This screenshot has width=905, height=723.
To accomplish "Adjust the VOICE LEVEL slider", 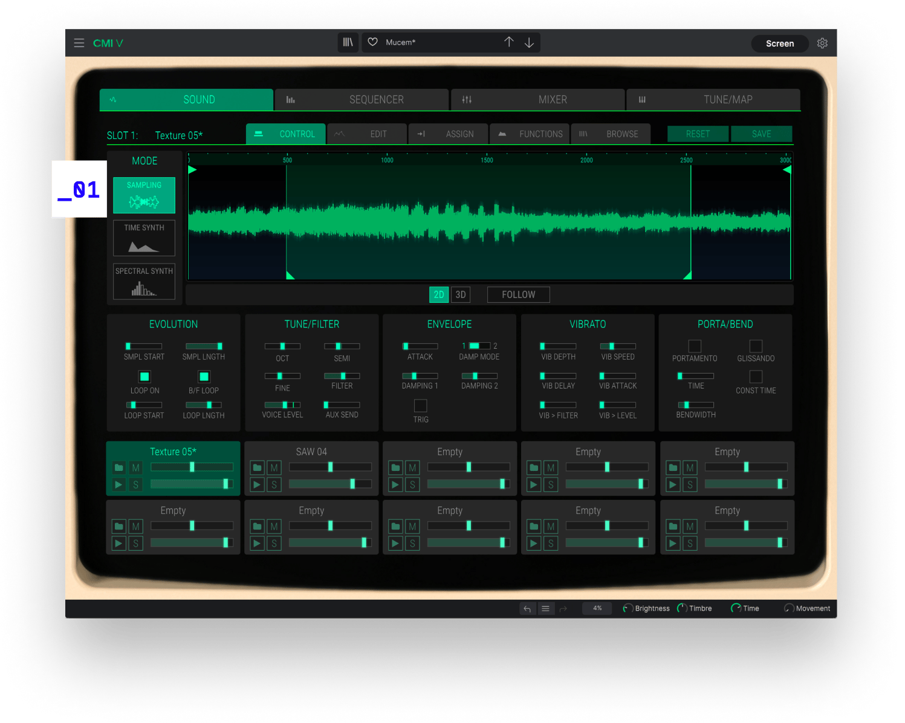I will click(282, 405).
